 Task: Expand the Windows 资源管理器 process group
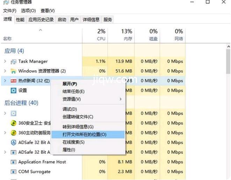click(5, 71)
